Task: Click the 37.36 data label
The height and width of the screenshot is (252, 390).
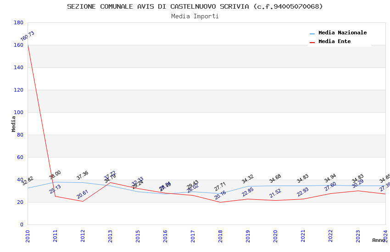Action: [82, 175]
